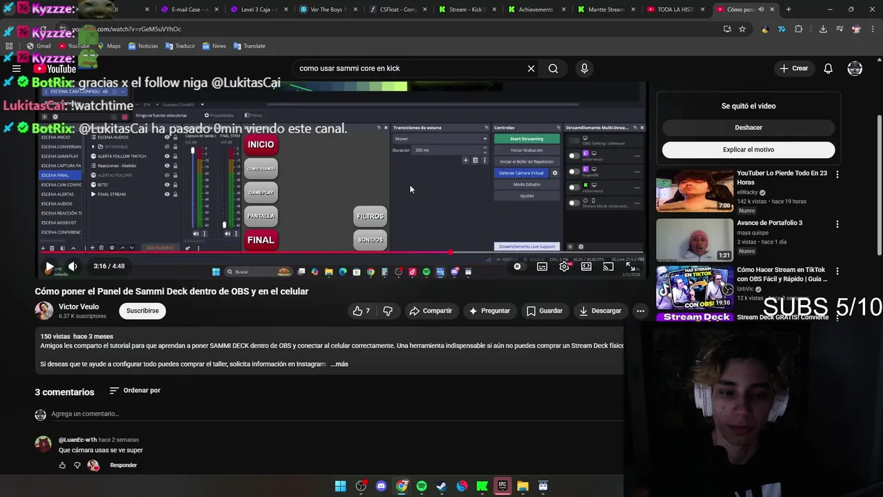Open the Victor Veulo channel avatar

coord(44,311)
